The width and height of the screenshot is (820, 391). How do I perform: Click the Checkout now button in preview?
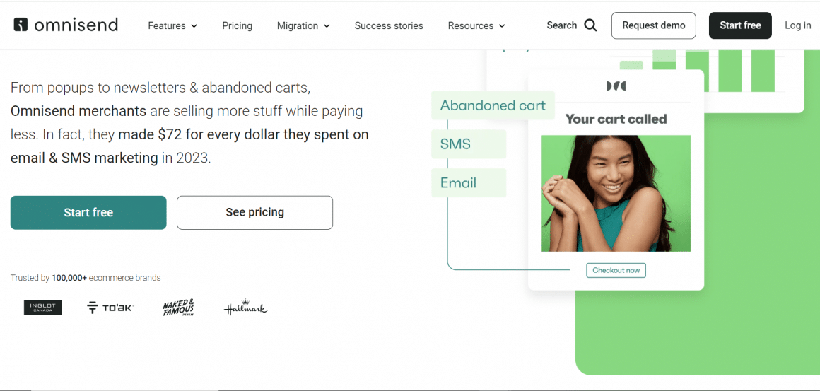point(616,270)
